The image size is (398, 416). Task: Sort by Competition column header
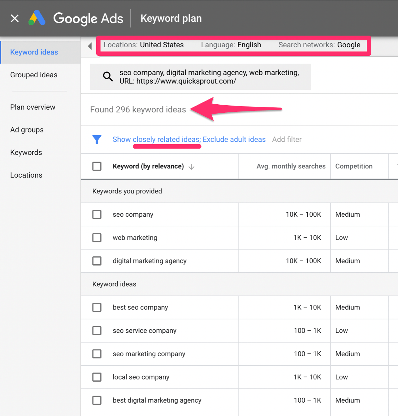[x=354, y=166]
